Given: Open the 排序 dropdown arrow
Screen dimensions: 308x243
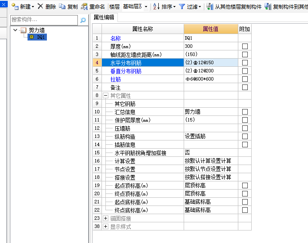Looking at the screenshot, I should tap(174, 7).
